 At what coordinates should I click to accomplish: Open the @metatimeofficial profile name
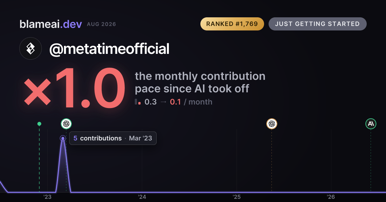pyautogui.click(x=109, y=49)
